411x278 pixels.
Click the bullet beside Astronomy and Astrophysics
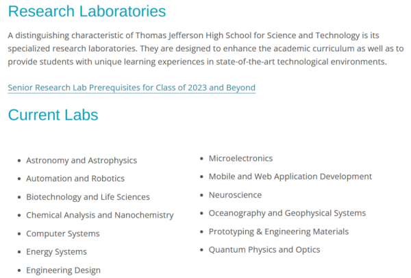[x=19, y=161]
